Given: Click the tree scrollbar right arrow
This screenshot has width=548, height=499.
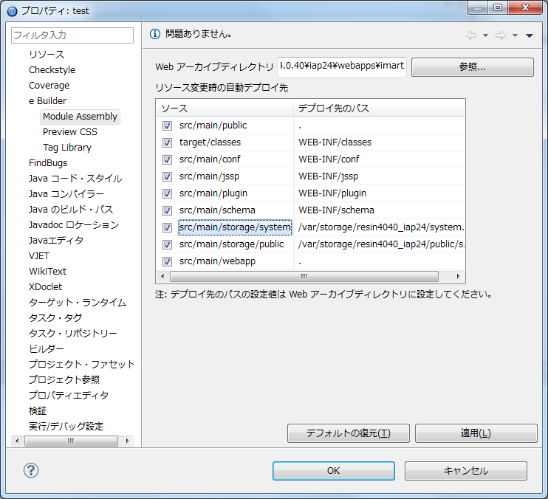Looking at the screenshot, I should coord(127,441).
